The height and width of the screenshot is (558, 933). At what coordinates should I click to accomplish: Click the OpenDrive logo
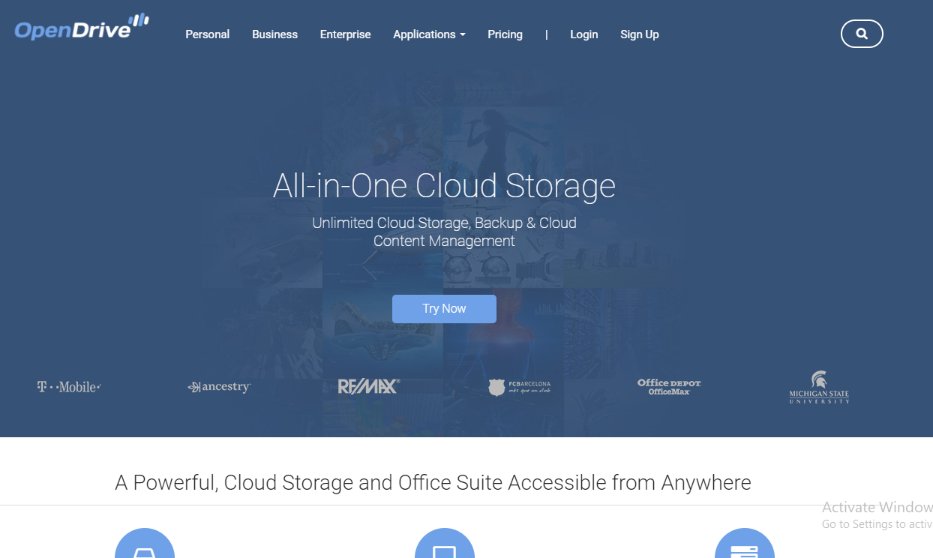click(82, 27)
